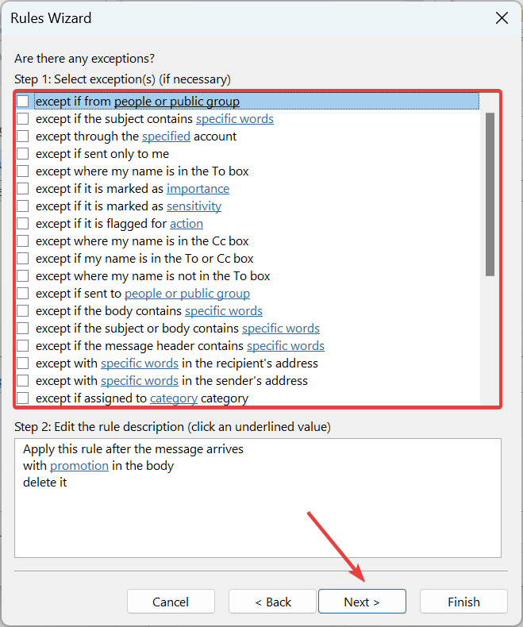
Task: Tick 'except where my name is in the Cc box'
Action: pos(23,240)
